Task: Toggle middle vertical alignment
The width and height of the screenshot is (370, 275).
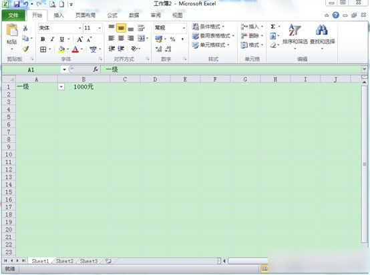Action: click(121, 28)
